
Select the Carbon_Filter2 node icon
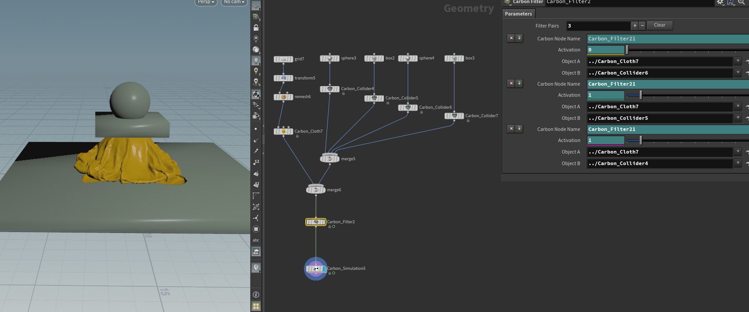(x=316, y=222)
